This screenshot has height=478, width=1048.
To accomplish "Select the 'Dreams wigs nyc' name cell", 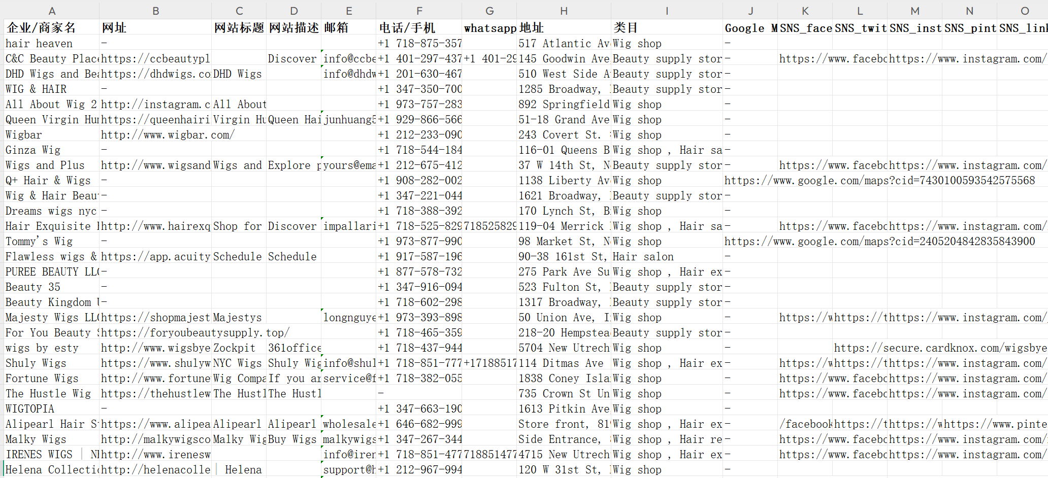I will 52,211.
